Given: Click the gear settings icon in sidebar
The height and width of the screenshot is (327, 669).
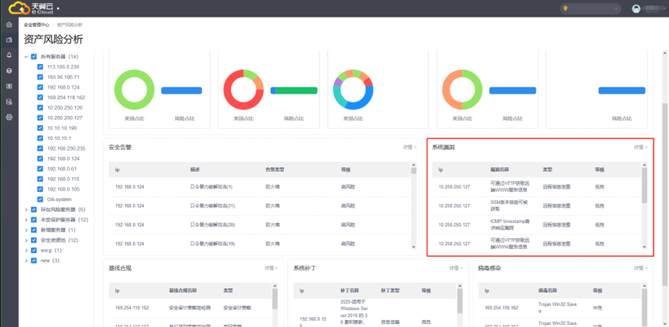Looking at the screenshot, I should point(9,117).
